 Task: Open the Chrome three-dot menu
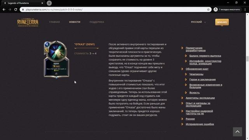pyautogui.click(x=245, y=9)
